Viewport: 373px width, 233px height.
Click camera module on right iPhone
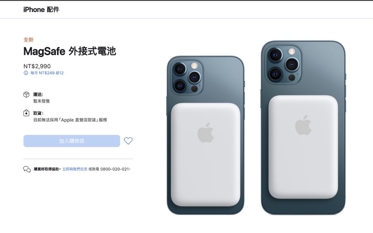283,64
